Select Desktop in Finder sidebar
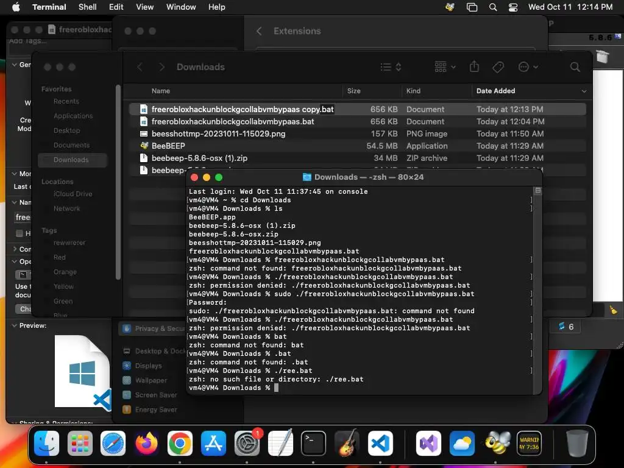Screen dimensions: 624x468 (66, 130)
